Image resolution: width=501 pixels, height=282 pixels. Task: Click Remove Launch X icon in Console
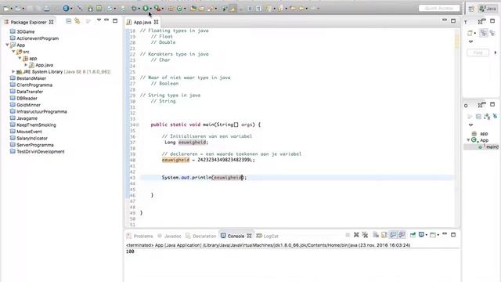pyautogui.click(x=356, y=235)
